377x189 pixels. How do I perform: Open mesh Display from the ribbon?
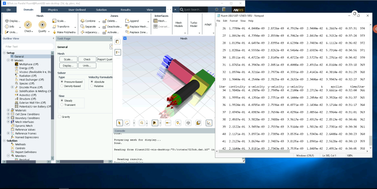[x=13, y=21]
